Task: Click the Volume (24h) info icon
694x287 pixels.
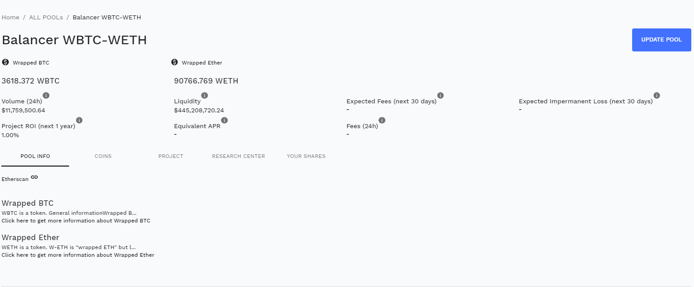Action: [x=46, y=96]
